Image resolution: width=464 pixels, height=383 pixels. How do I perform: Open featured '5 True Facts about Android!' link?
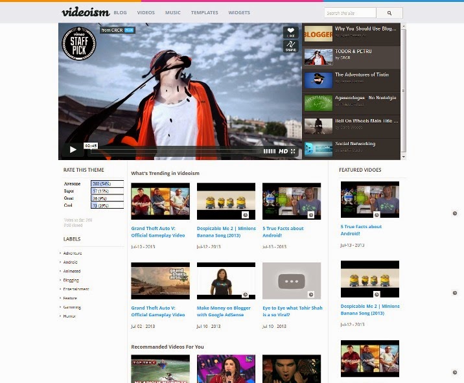tap(361, 230)
